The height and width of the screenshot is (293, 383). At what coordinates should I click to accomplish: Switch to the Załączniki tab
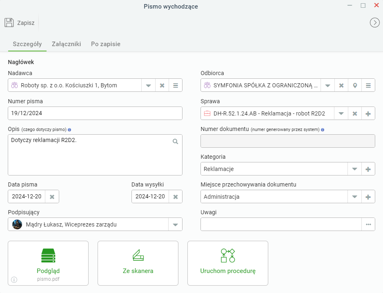click(x=66, y=44)
